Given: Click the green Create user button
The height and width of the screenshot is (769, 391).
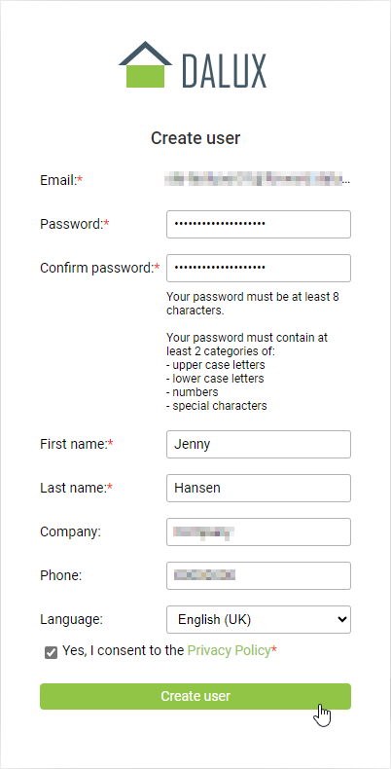Looking at the screenshot, I should click(x=195, y=696).
